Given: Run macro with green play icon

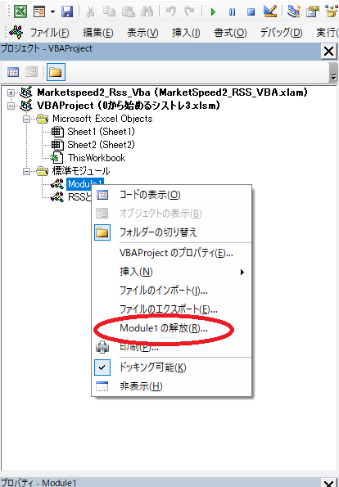Looking at the screenshot, I should pos(213,11).
